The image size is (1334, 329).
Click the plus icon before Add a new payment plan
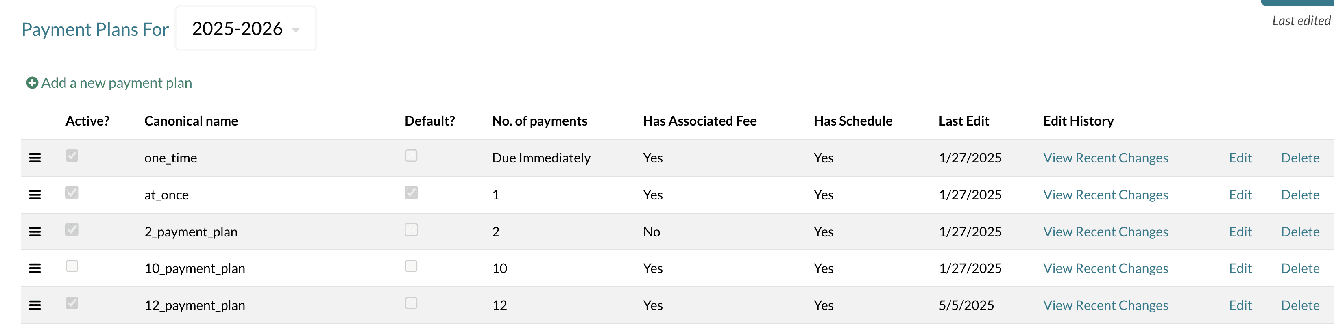(x=32, y=82)
